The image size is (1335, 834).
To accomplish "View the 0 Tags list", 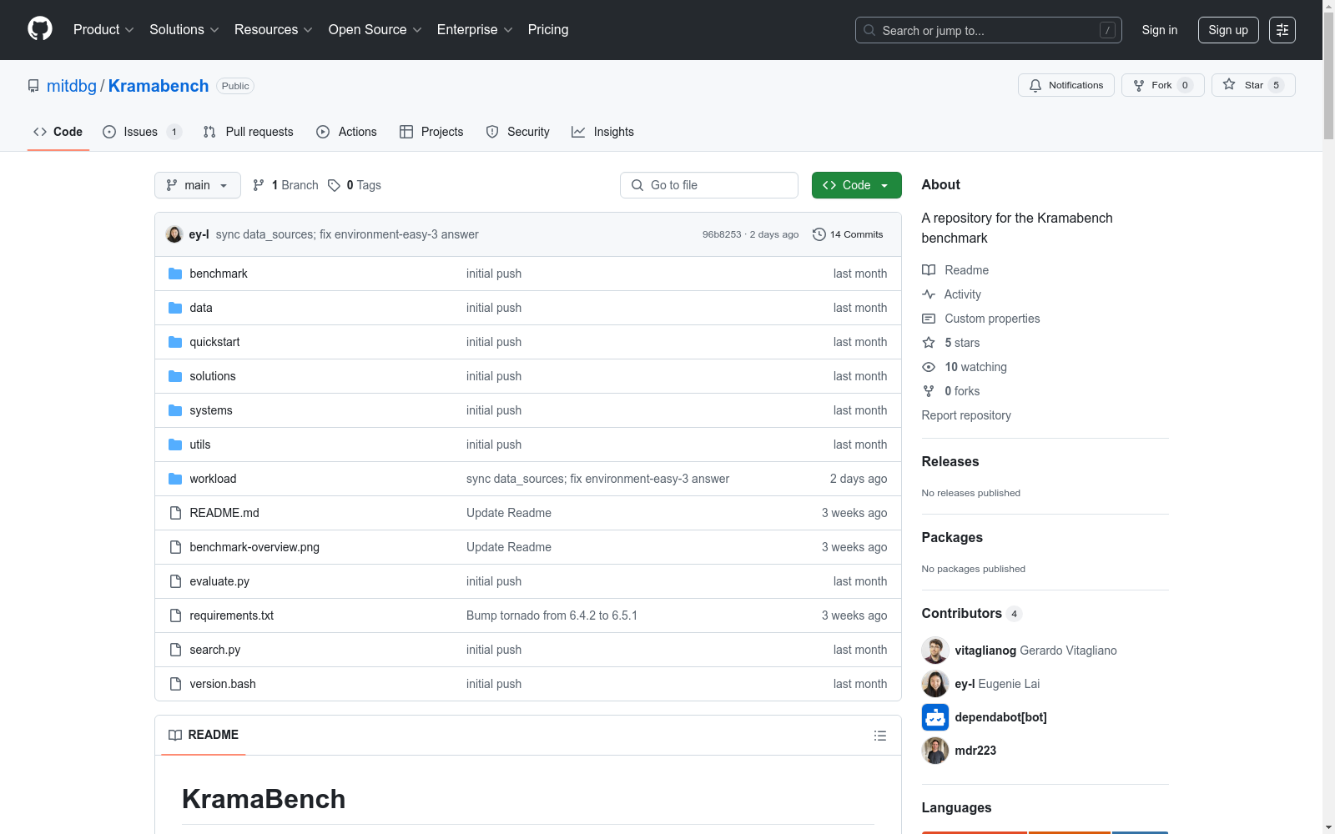I will [355, 185].
